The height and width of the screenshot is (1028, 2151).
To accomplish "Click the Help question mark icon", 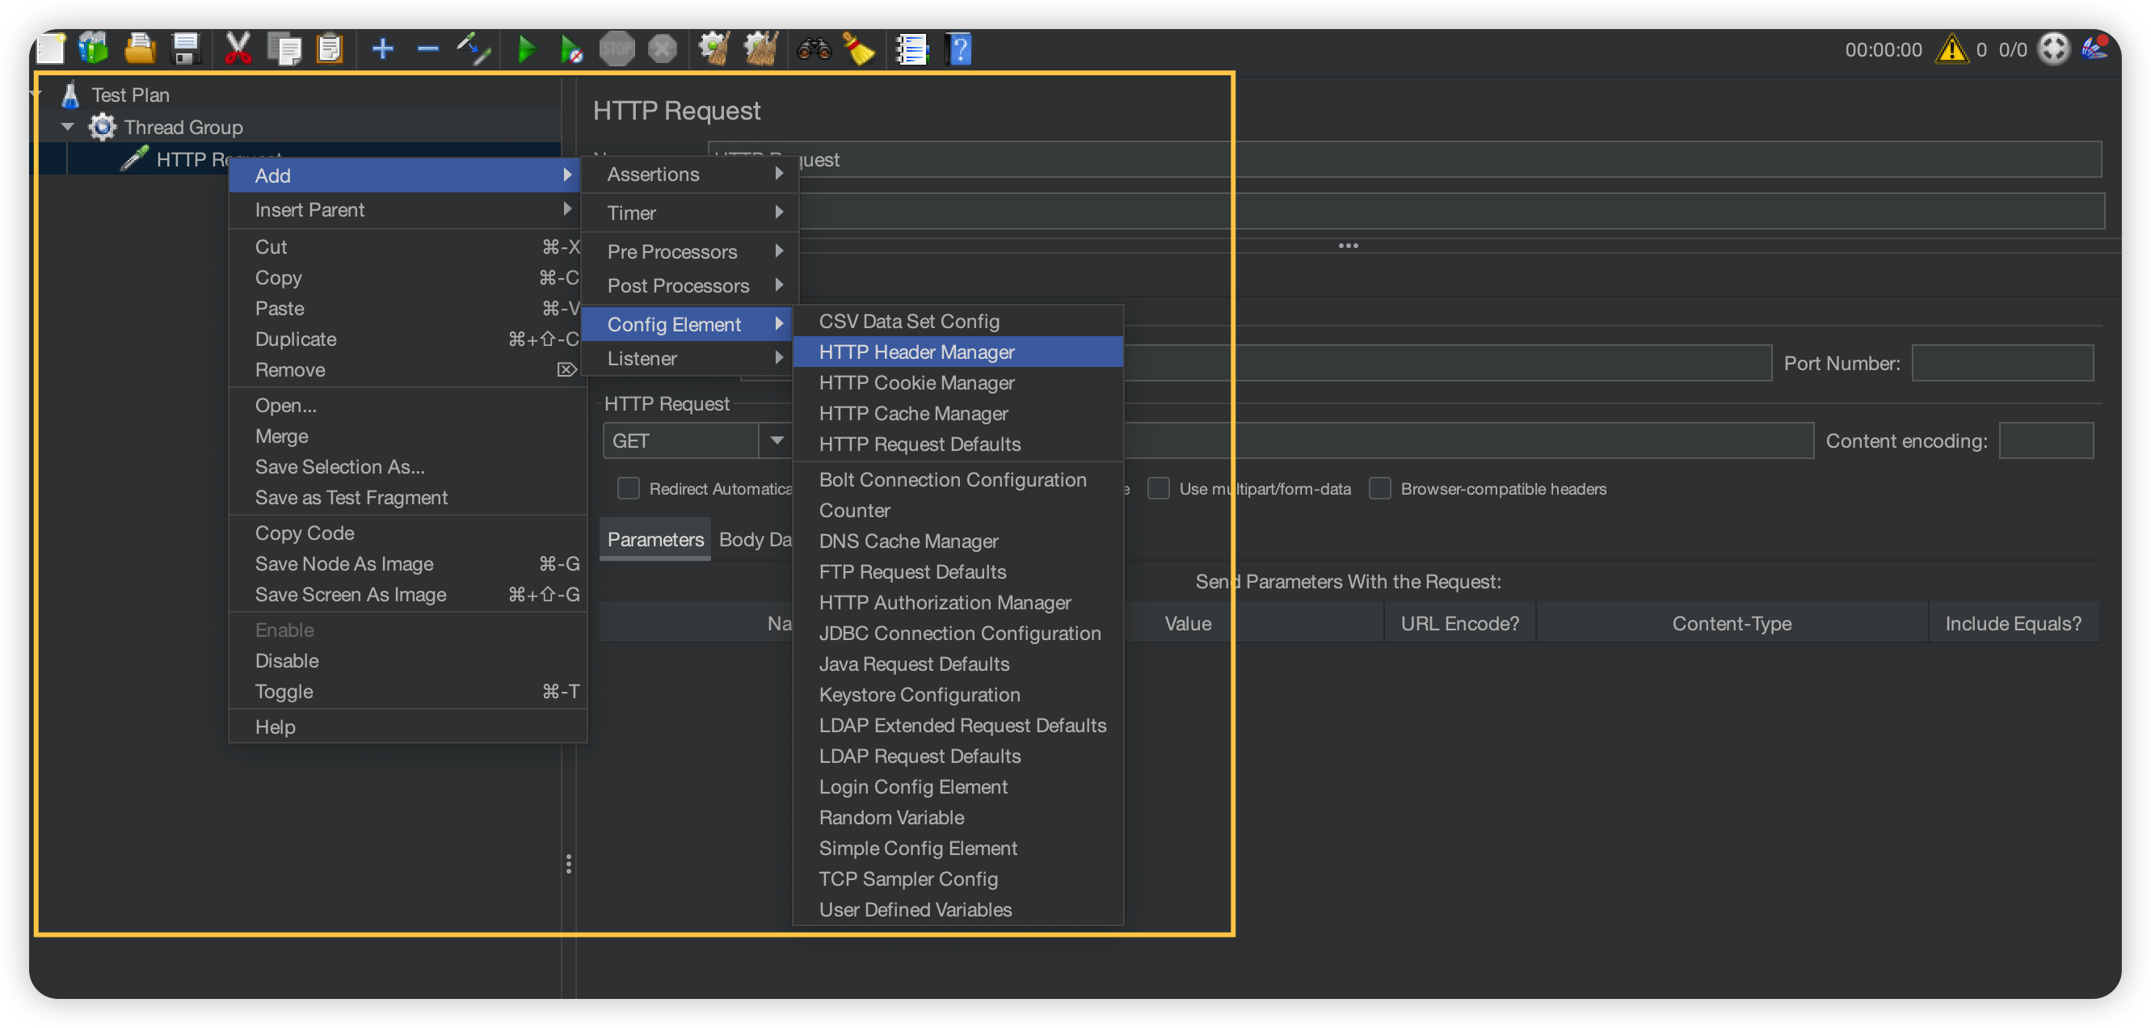I will click(x=960, y=49).
